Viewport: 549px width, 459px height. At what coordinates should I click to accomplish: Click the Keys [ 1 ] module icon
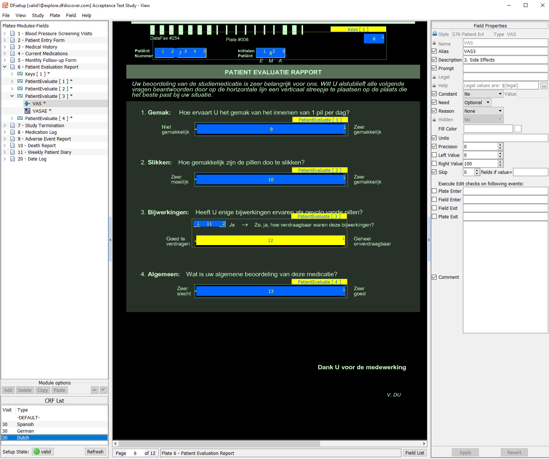click(x=20, y=74)
